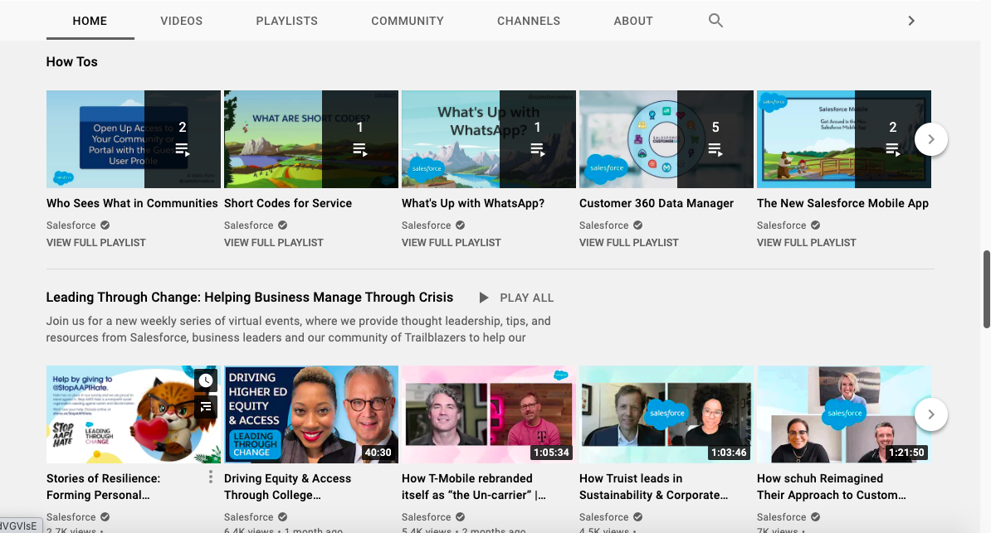Click verified badge under Short Codes for Service

coord(282,225)
